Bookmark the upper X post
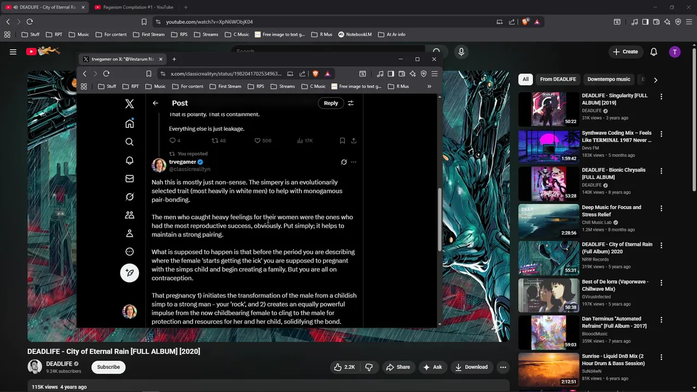Image resolution: width=697 pixels, height=392 pixels. click(342, 140)
